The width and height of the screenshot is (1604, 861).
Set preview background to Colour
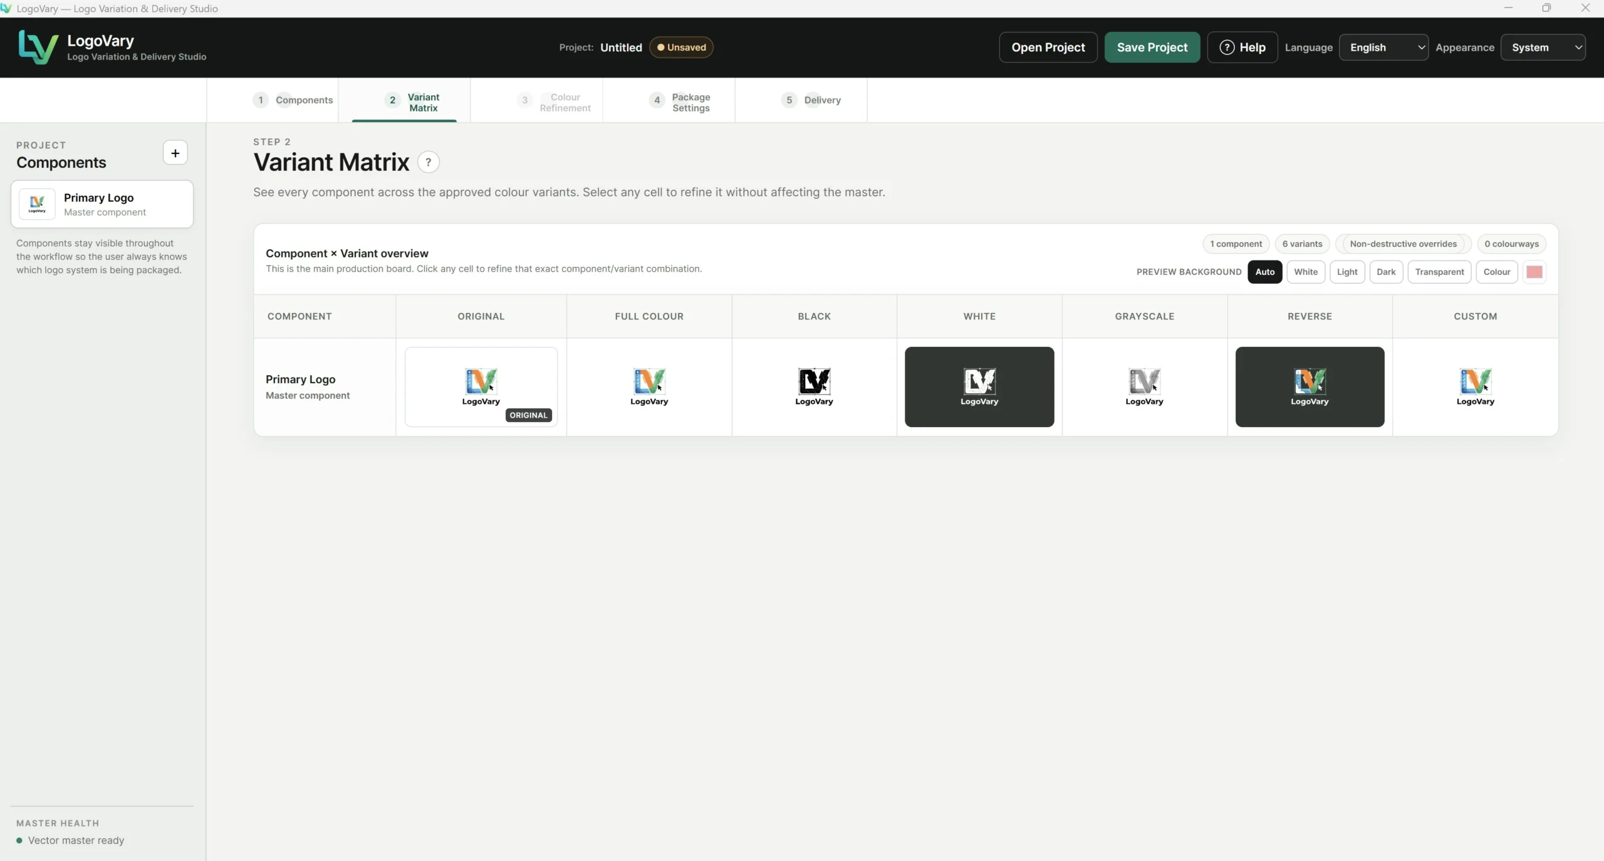point(1497,272)
